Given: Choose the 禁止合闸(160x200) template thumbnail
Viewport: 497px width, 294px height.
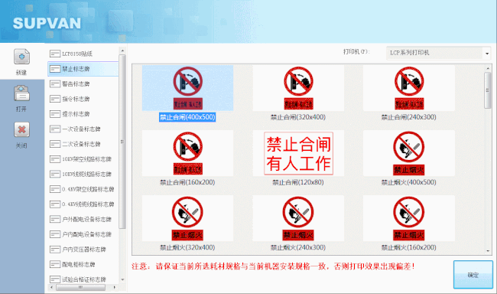Looking at the screenshot, I should [x=187, y=153].
